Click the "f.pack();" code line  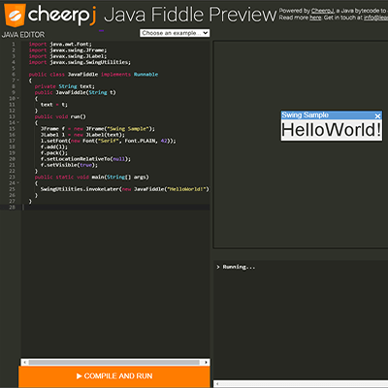pyautogui.click(x=54, y=152)
